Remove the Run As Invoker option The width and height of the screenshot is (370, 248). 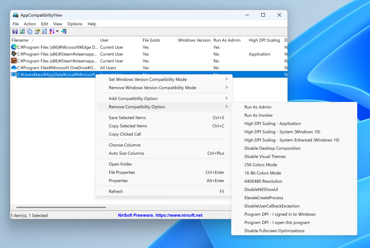click(294, 115)
